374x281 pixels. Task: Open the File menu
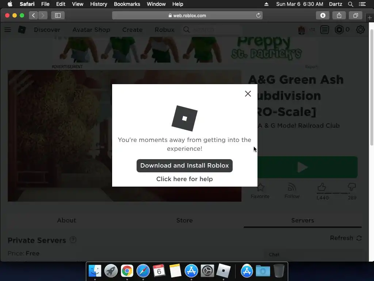tap(45, 4)
